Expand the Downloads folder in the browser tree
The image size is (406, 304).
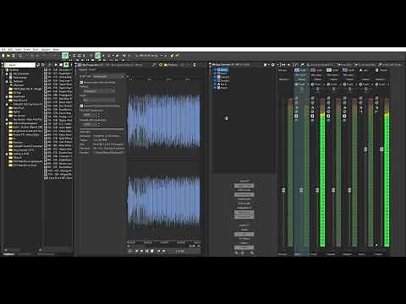[7, 96]
